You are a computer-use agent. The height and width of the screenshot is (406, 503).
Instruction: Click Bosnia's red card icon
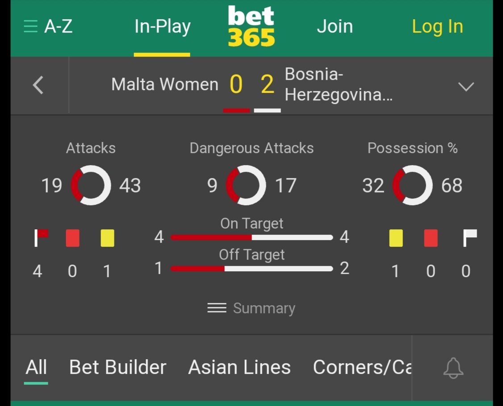coord(431,238)
